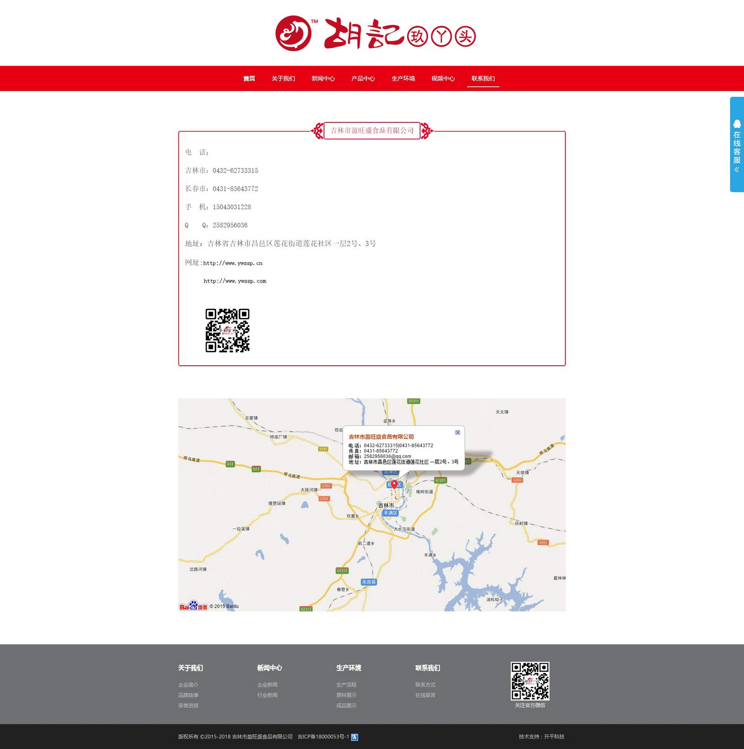The height and width of the screenshot is (749, 744).
Task: Open 企业新闻 footer link
Action: click(267, 685)
